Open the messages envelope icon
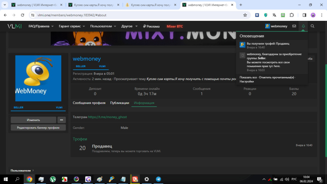Viewport: 327px width, 184px height. 294,26
